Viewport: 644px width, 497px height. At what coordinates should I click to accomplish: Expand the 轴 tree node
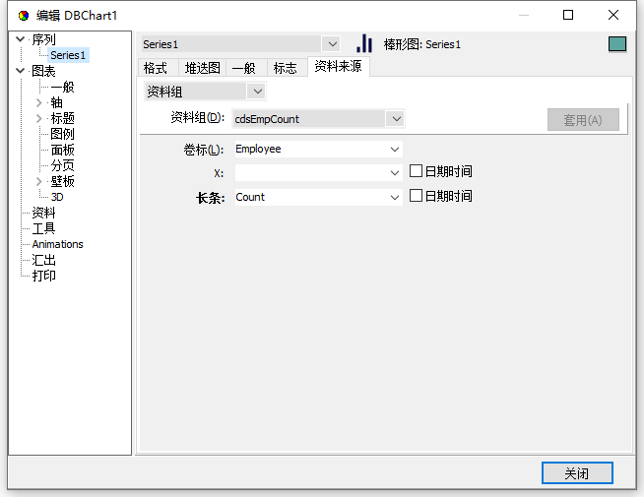(39, 102)
